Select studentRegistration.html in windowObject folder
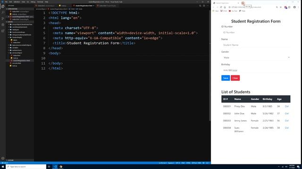The image size is (302, 169). coord(21,61)
